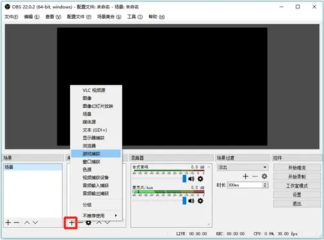Choose 色源 from the source menu
The image size is (324, 240).
[x=96, y=169]
